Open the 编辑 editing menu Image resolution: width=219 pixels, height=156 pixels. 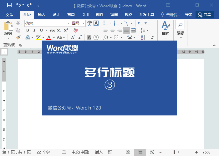coord(180,30)
